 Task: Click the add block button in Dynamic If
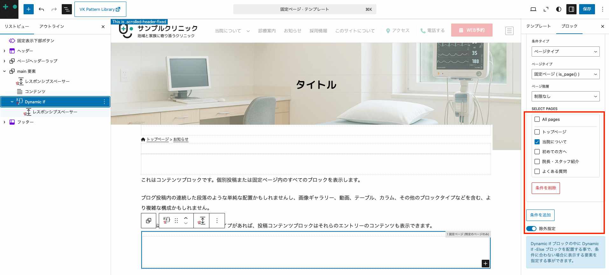click(485, 264)
